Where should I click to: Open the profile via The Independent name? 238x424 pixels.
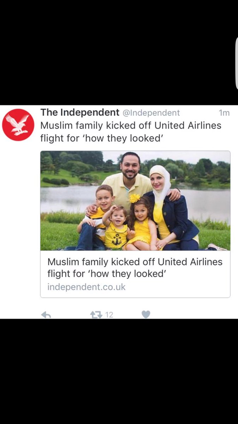click(80, 113)
